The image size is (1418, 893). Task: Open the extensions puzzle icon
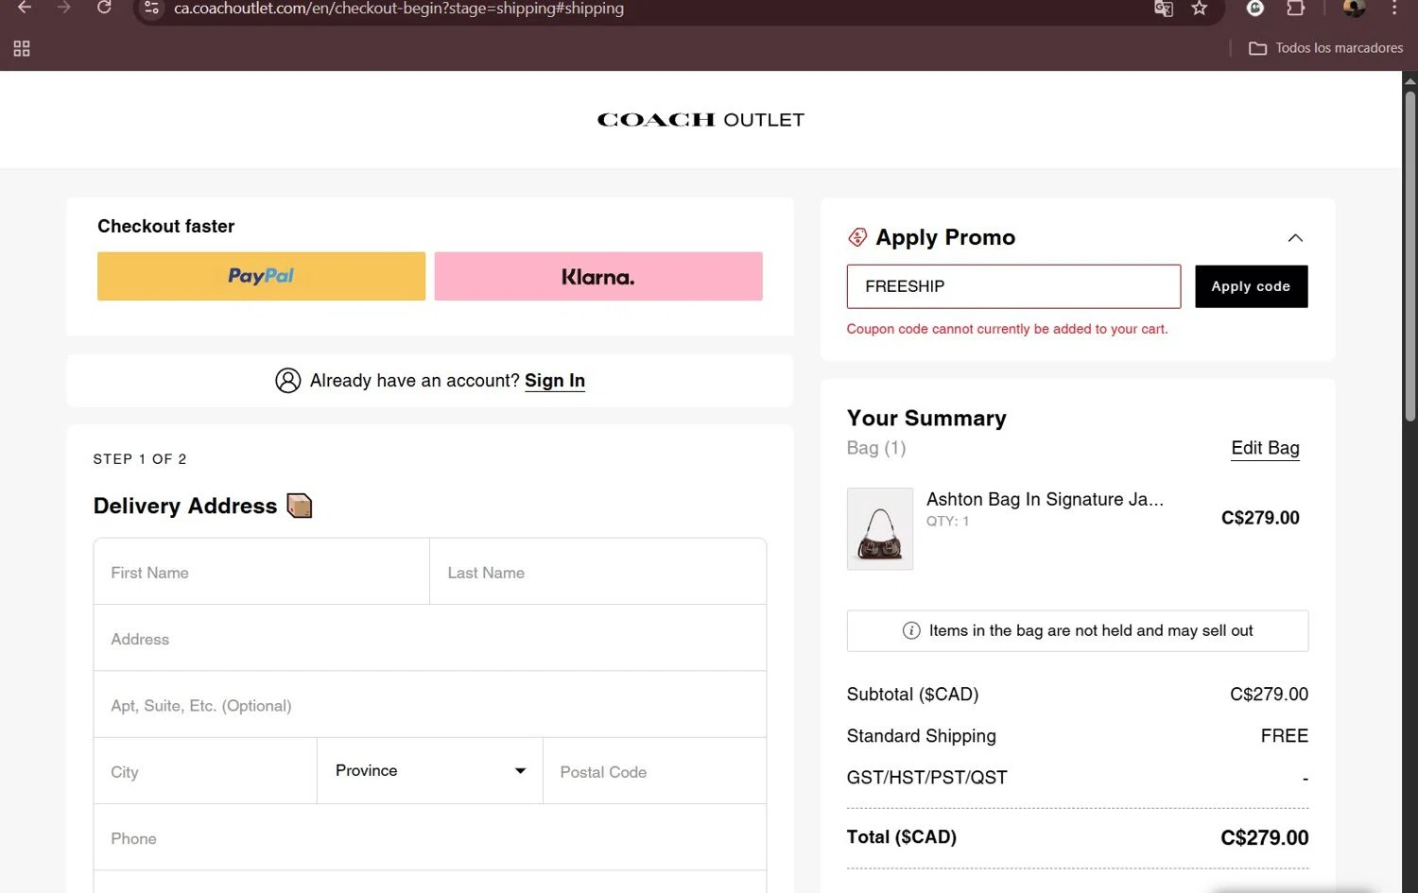click(1296, 8)
